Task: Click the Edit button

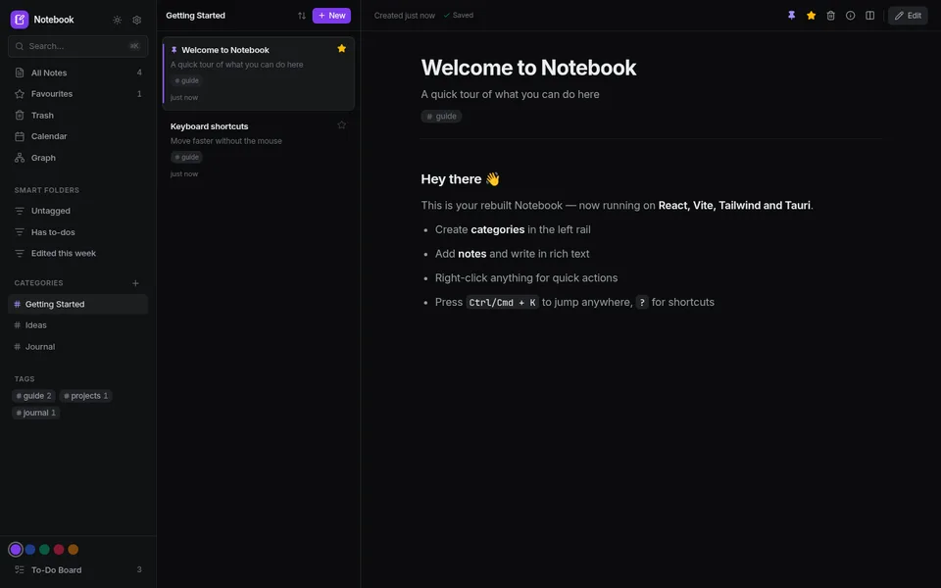Action: point(908,16)
